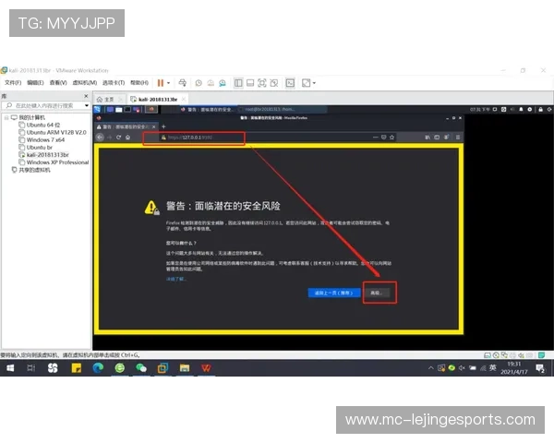Open the Windows Start menu
Screen dimensions: 554x443
point(10,368)
